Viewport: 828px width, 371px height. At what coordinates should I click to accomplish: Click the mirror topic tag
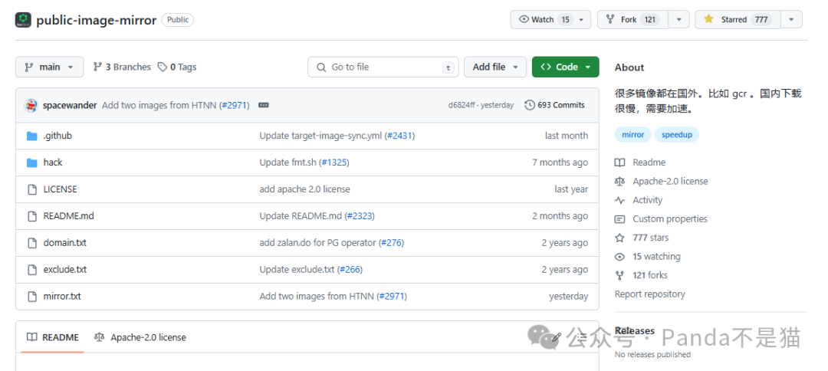632,135
